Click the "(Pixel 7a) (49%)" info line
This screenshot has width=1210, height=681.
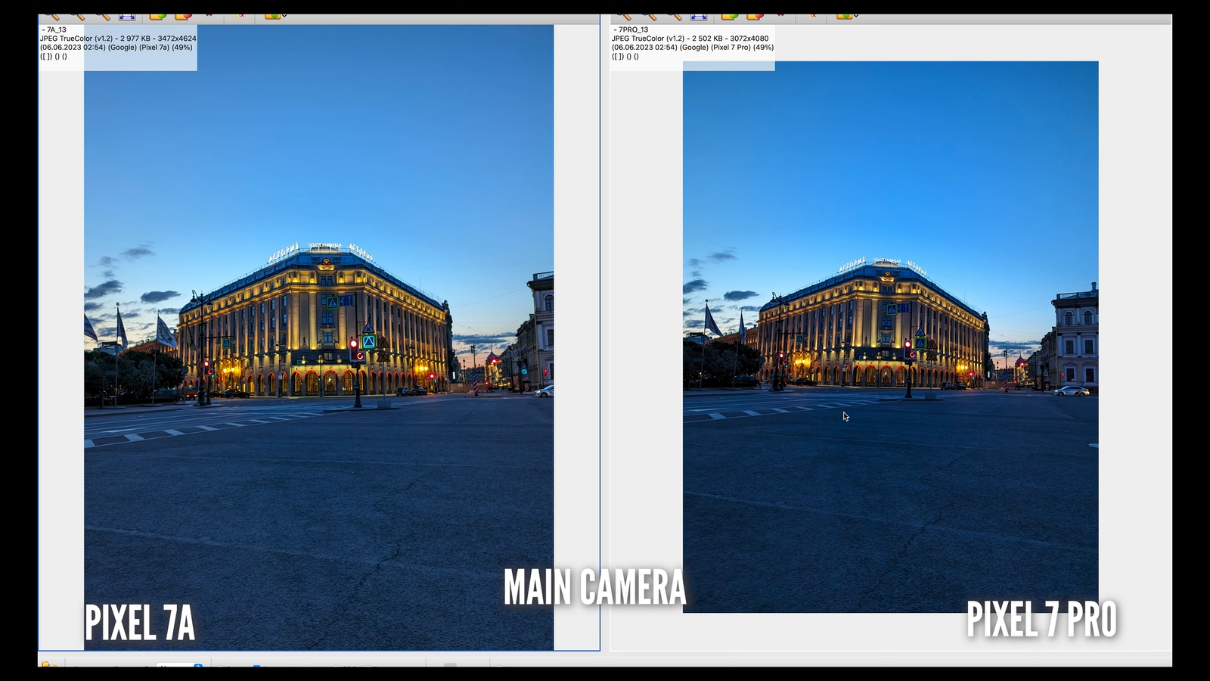pos(166,48)
